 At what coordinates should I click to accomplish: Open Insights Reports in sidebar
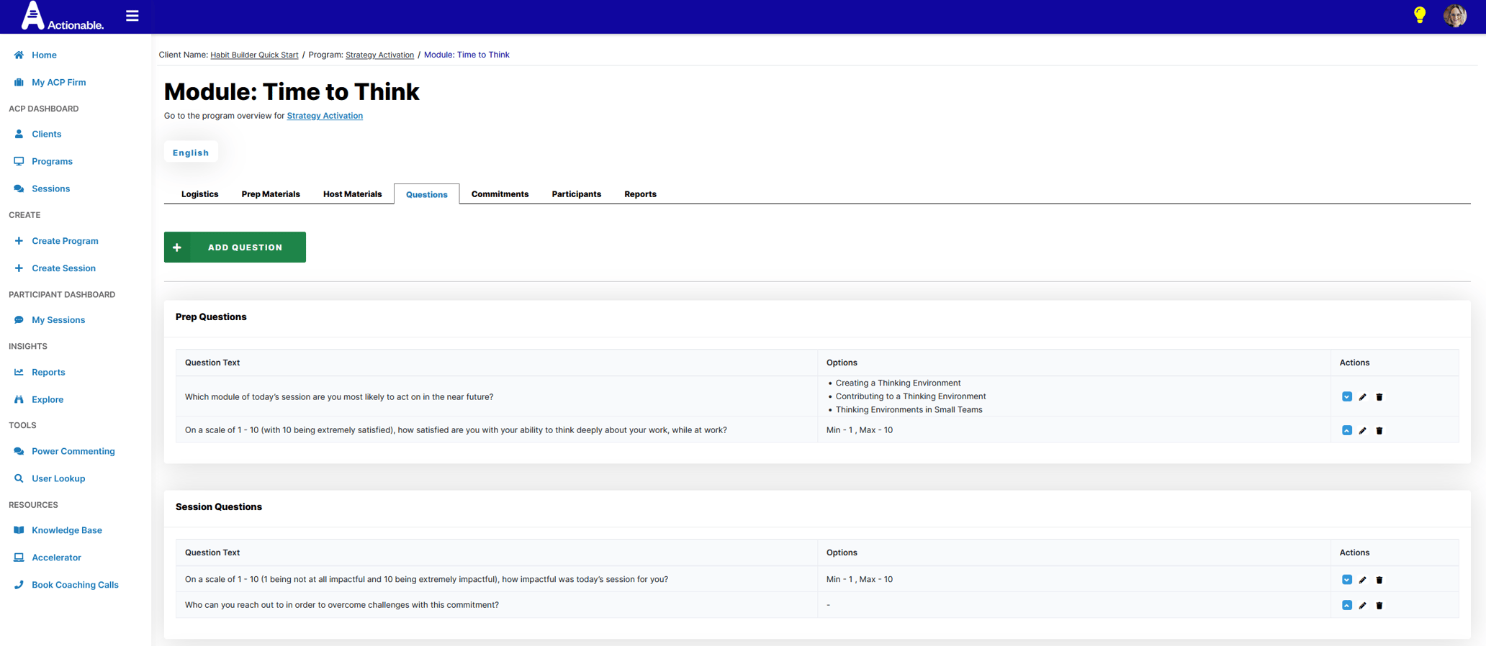pyautogui.click(x=48, y=372)
